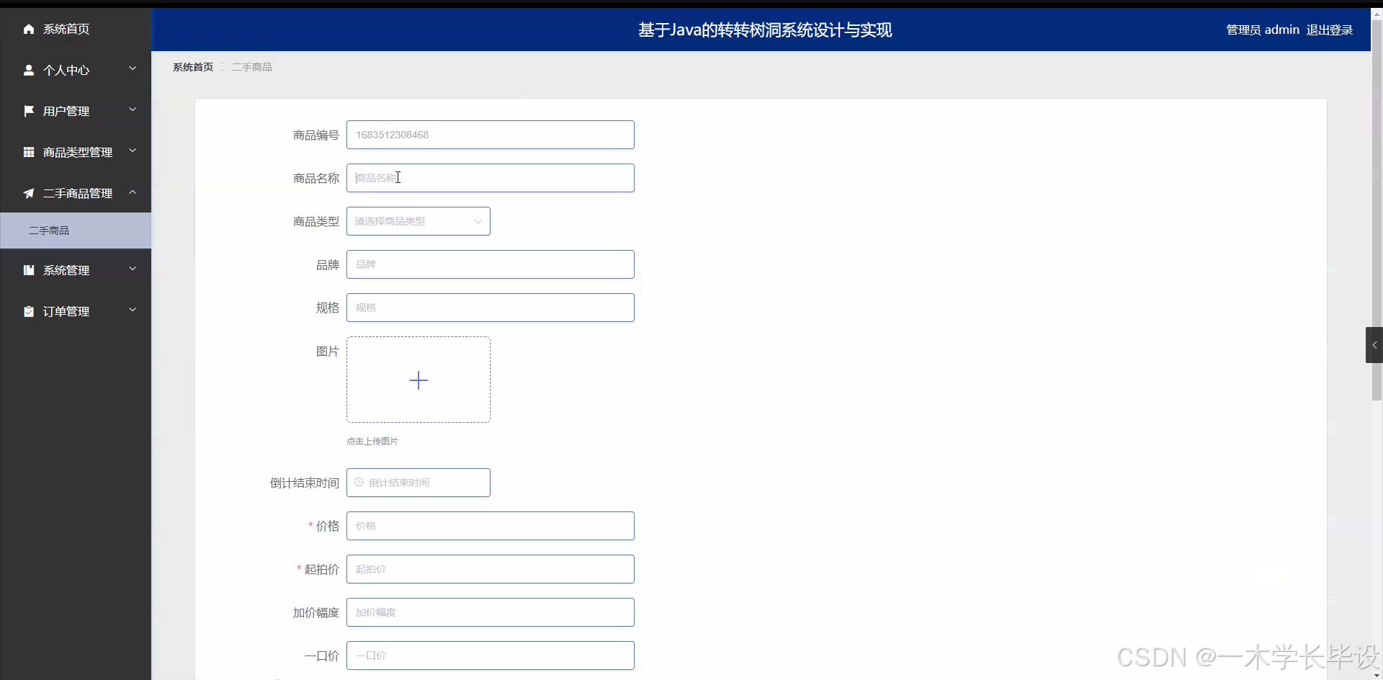This screenshot has height=680, width=1383.
Task: Click the clock icon in 倒计时结束时间 field
Action: (x=360, y=483)
